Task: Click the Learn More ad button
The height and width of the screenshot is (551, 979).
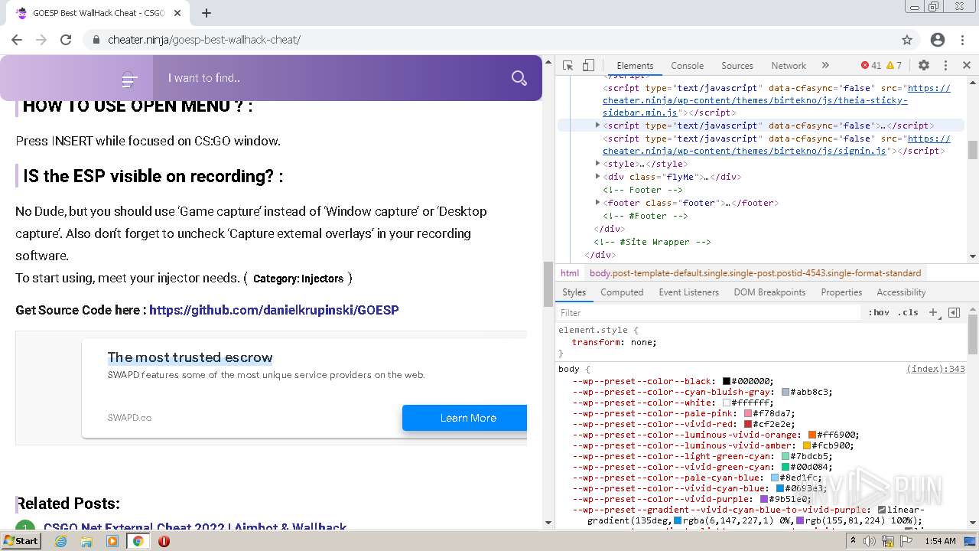Action: [465, 418]
